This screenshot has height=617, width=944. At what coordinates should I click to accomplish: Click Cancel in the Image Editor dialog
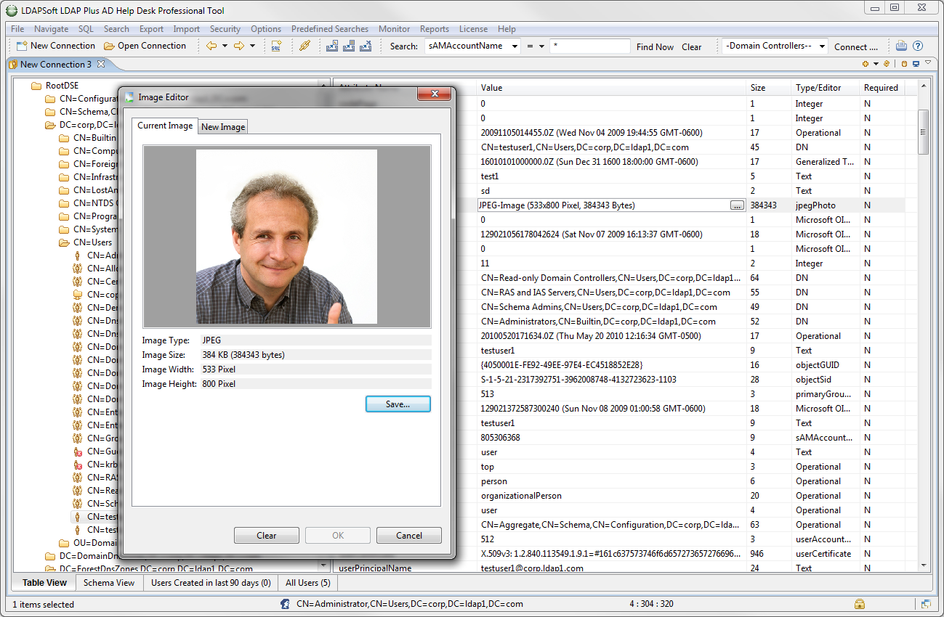tap(409, 536)
